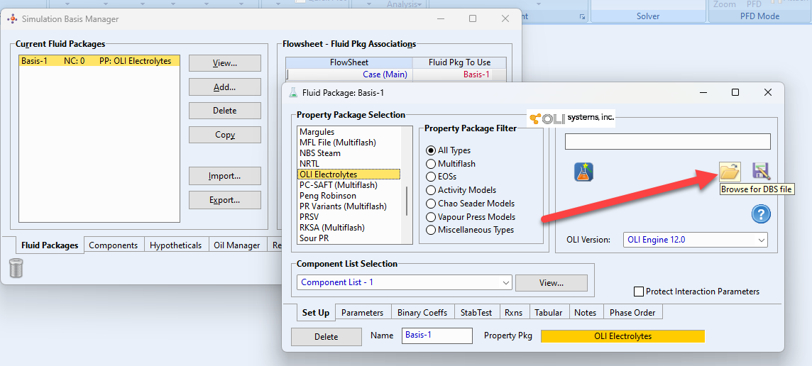Click the trash can in Simulation Basis Manager
812x366 pixels.
[x=16, y=267]
